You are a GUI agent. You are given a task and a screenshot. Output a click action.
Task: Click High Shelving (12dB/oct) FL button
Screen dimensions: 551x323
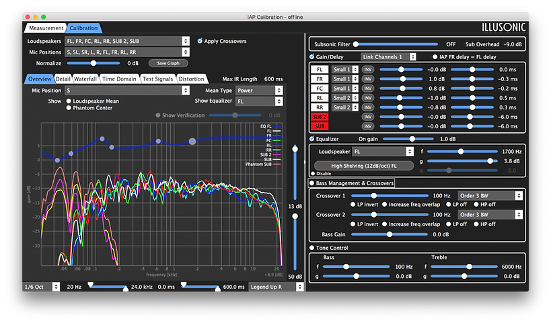point(363,165)
